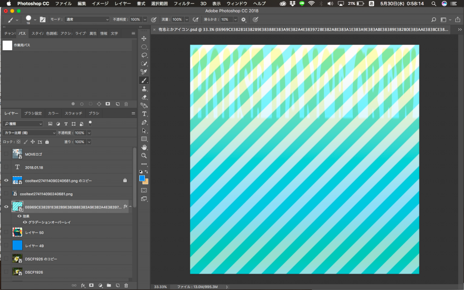Viewport: 464px width, 290px height.
Task: Pick the Eyedropper tool
Action: point(144,72)
